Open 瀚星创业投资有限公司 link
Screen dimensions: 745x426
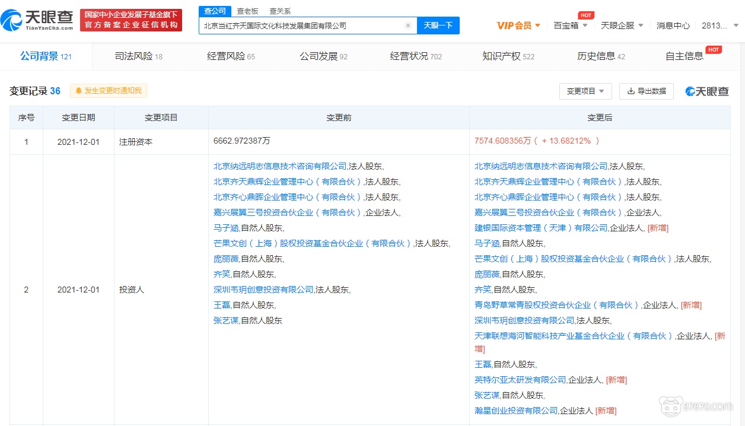click(516, 411)
